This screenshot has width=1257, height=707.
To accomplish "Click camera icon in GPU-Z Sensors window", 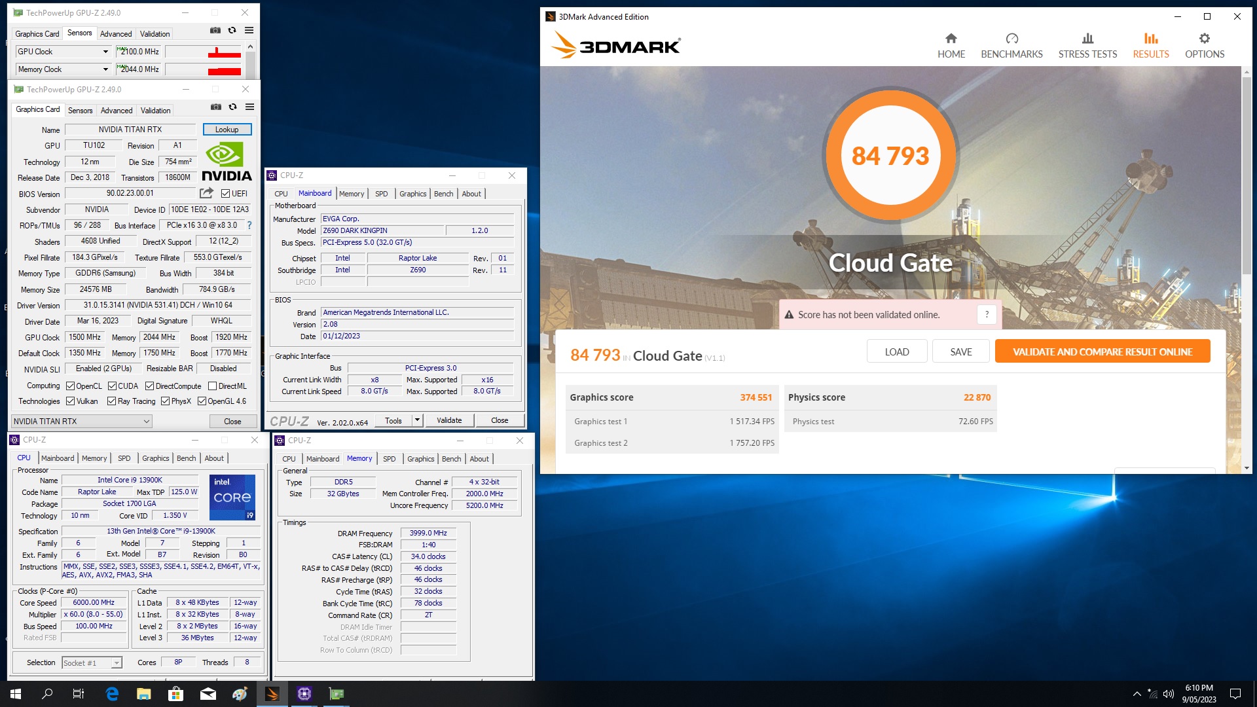I will click(x=215, y=30).
